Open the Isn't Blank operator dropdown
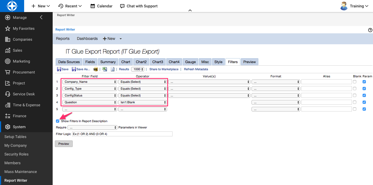This screenshot has height=185, width=373. coord(142,102)
